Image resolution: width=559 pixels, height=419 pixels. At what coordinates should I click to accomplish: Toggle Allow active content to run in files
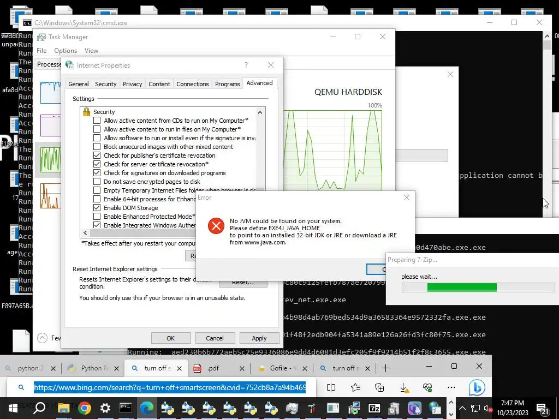tap(97, 129)
